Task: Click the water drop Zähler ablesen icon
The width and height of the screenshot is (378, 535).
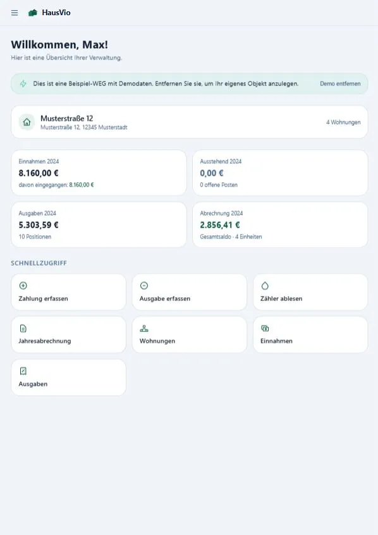Action: click(x=265, y=286)
